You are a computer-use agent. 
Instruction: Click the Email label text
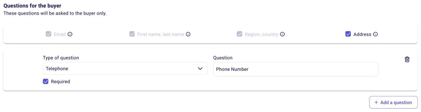tap(60, 34)
